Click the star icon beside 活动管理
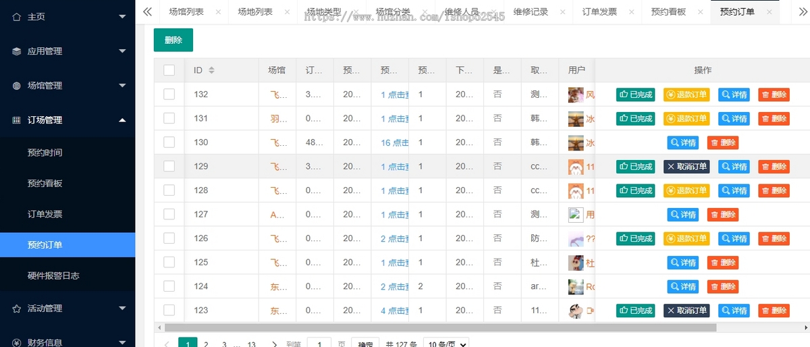 (16, 309)
